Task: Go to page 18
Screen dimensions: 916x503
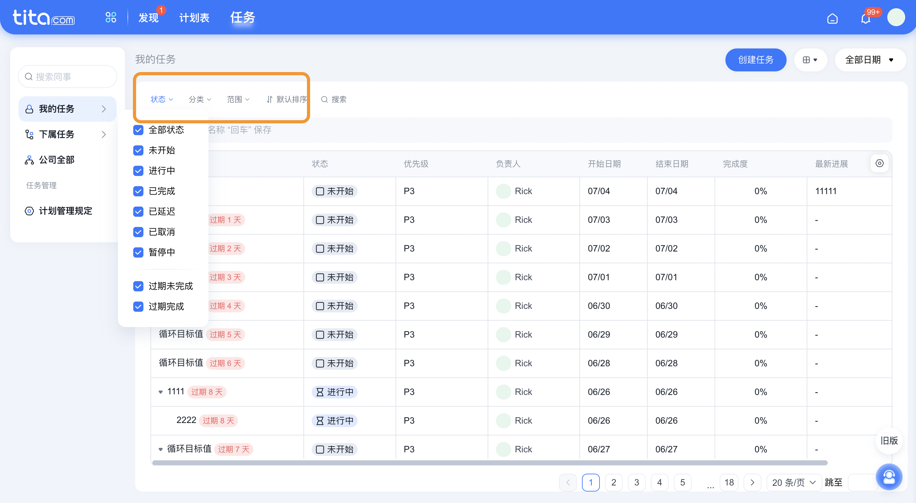Action: [729, 482]
